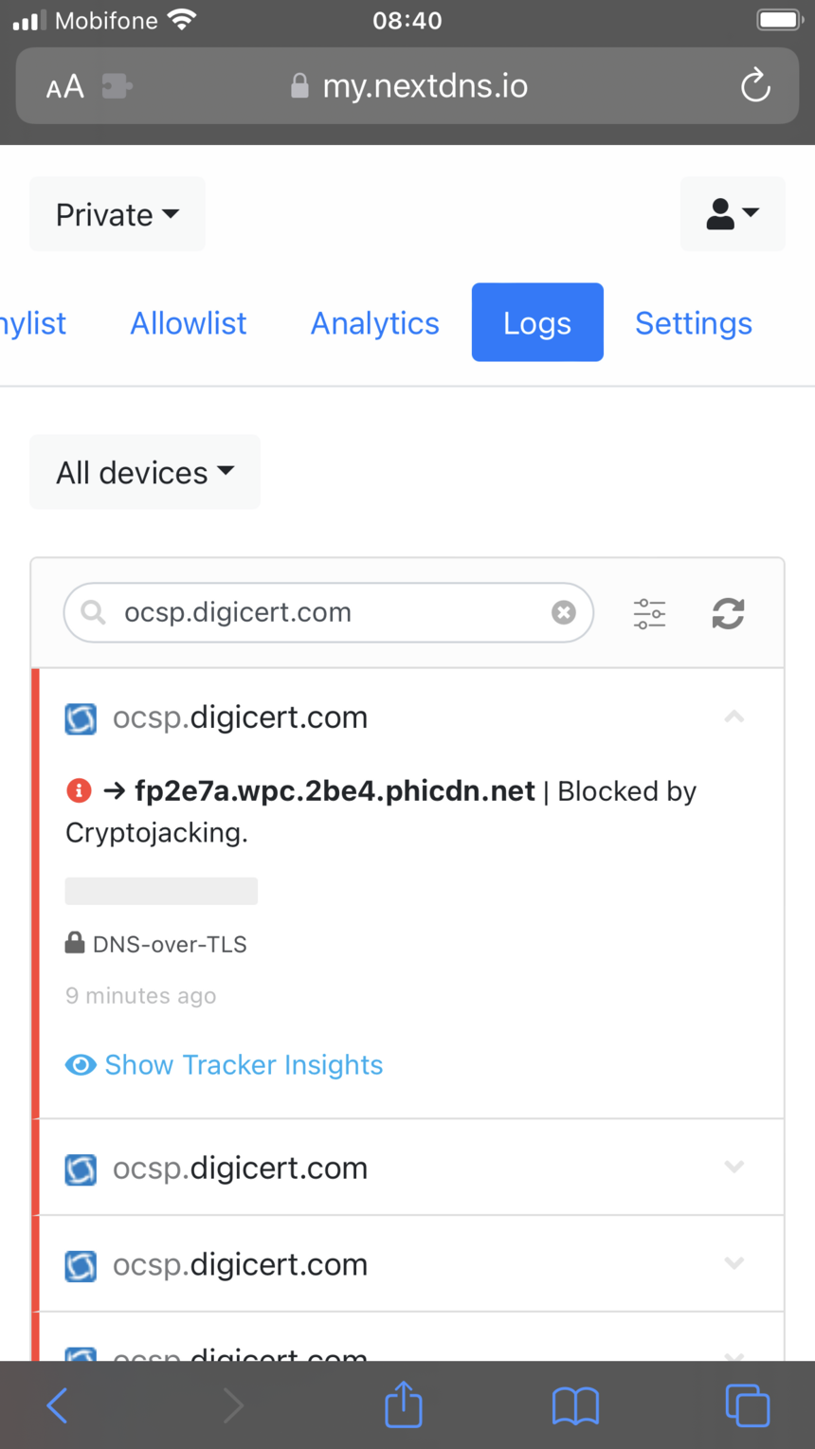
Task: Open the Private profile selector
Action: [116, 214]
